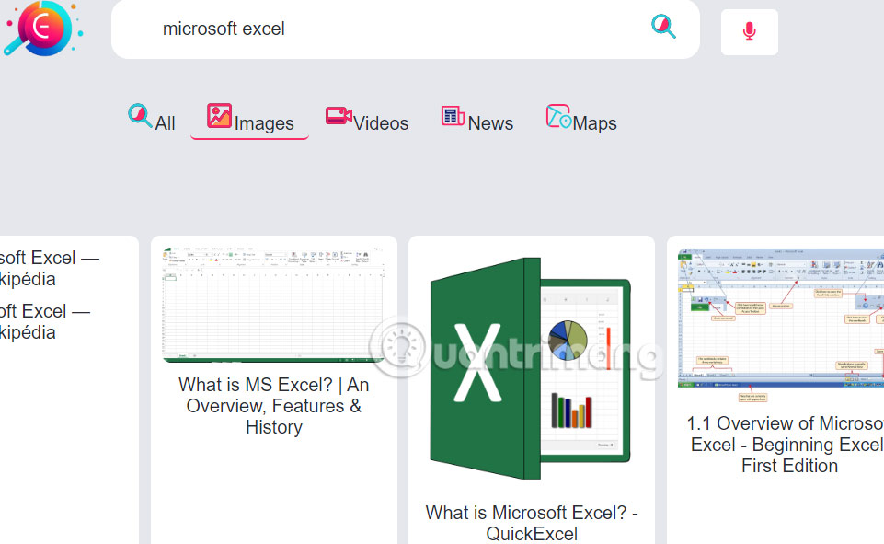Click the second 'oft Excel — kipédia' result text

pos(44,321)
